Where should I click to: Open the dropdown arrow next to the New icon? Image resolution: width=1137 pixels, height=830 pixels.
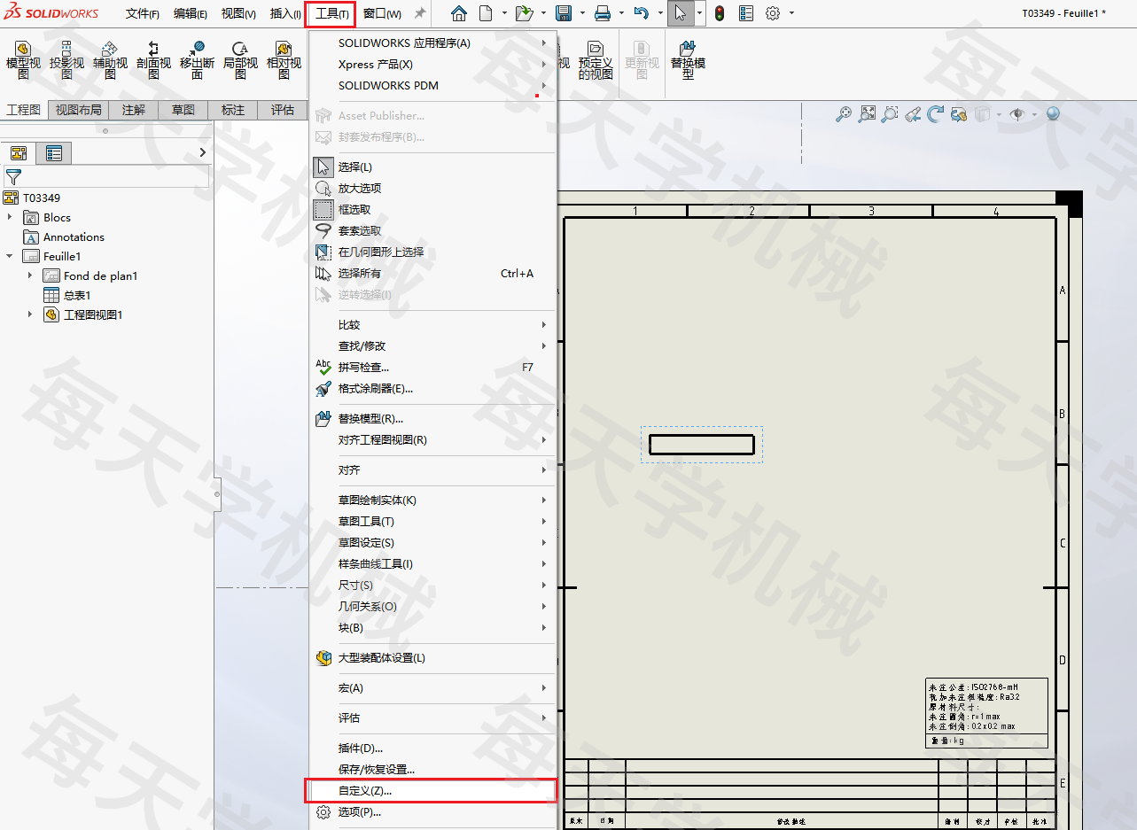pyautogui.click(x=504, y=13)
